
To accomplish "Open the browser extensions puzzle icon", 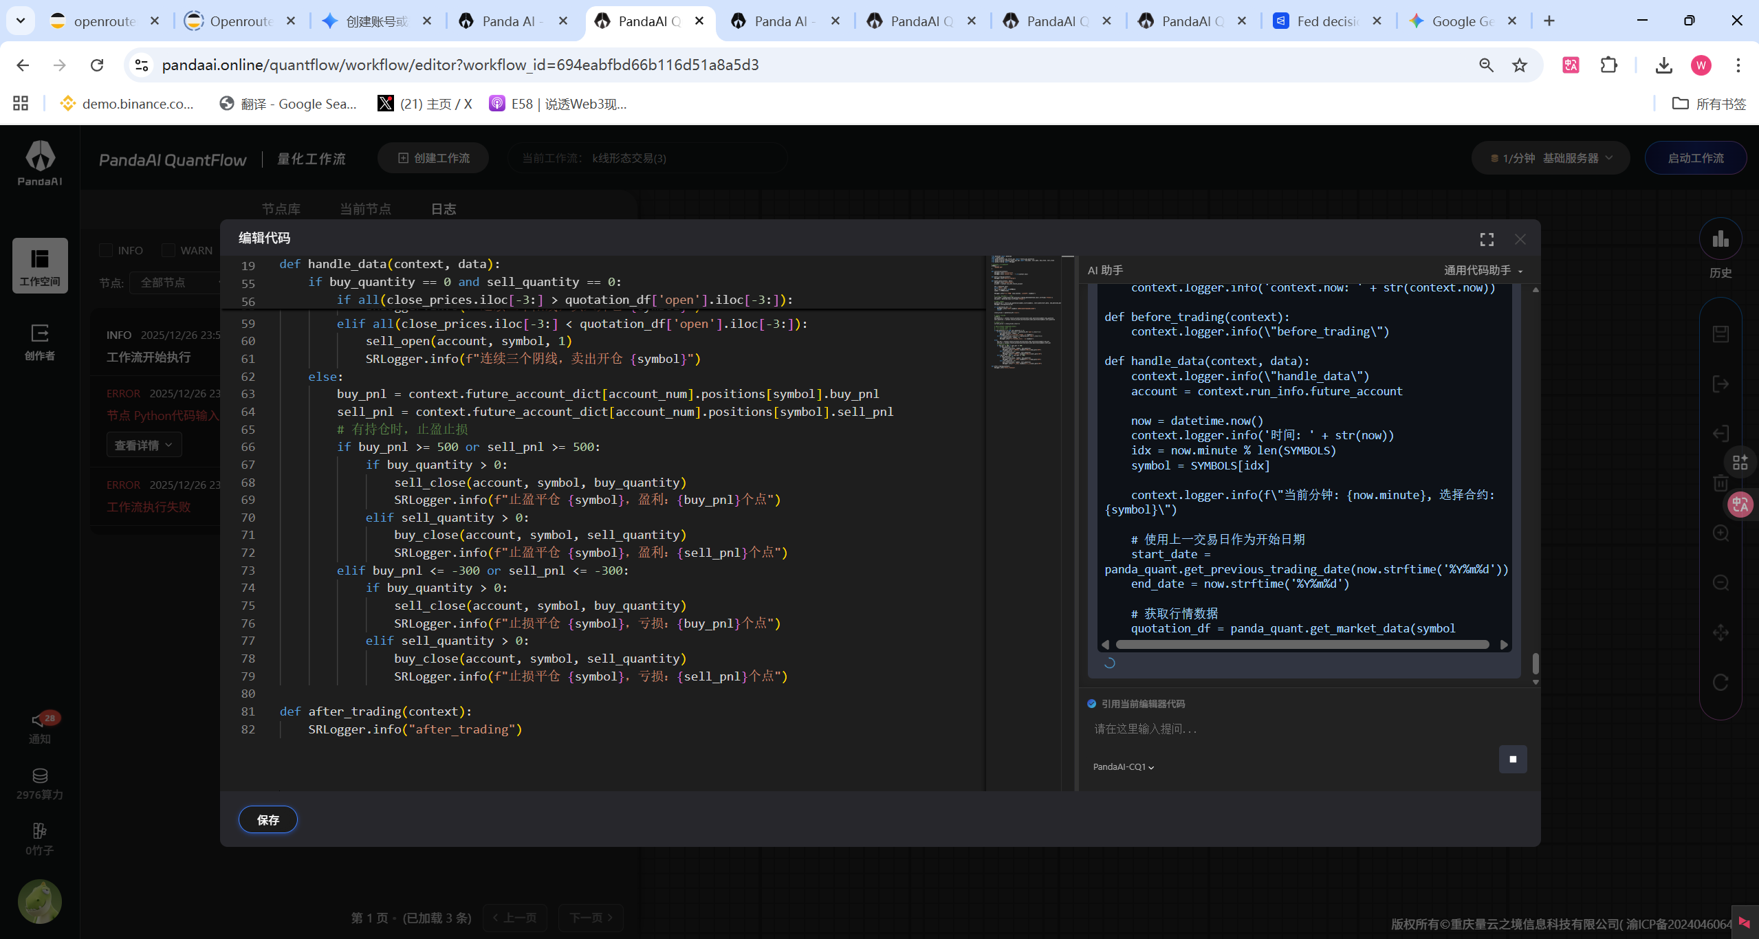I will (1609, 65).
